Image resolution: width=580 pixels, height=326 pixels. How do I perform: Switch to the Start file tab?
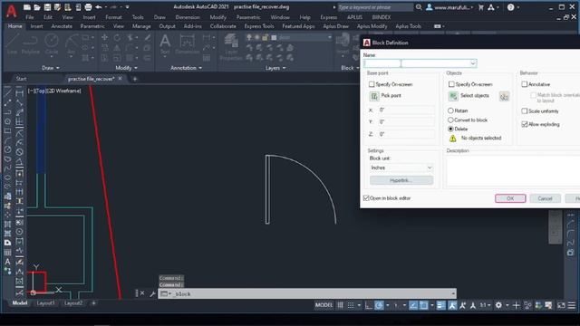pyautogui.click(x=22, y=79)
